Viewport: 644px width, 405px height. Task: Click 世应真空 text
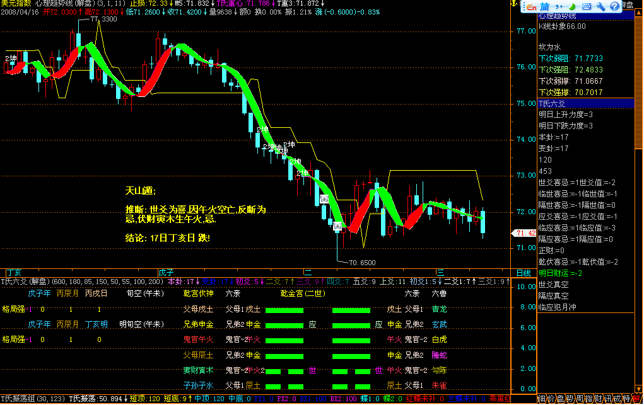(x=553, y=284)
